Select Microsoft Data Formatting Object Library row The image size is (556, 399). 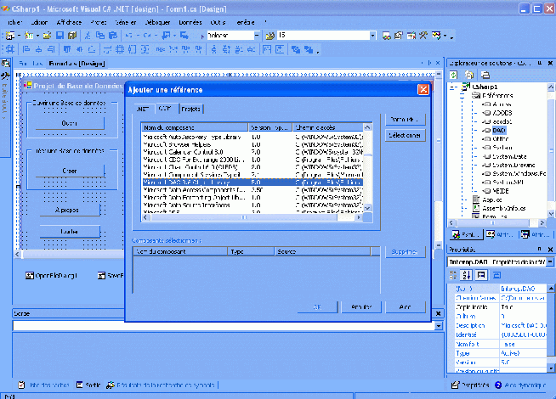(252, 197)
